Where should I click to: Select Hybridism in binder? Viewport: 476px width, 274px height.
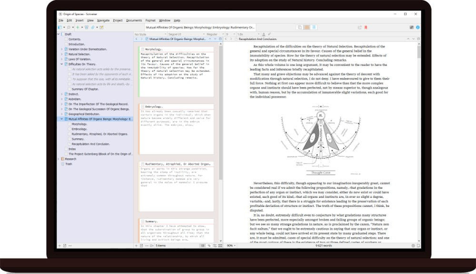tap(75, 99)
